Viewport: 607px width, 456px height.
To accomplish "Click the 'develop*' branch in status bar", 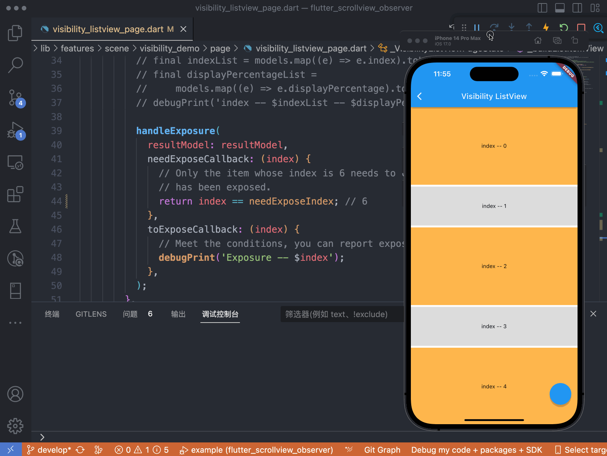I will pyautogui.click(x=49, y=450).
